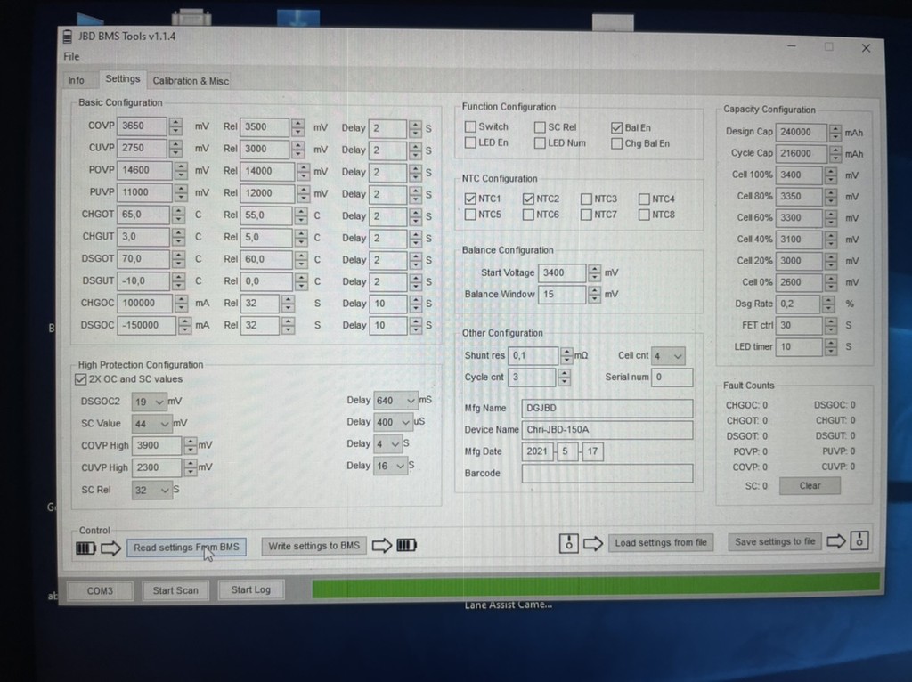Click the JBD BMS Tools title icon
This screenshot has width=912, height=682.
[x=68, y=37]
